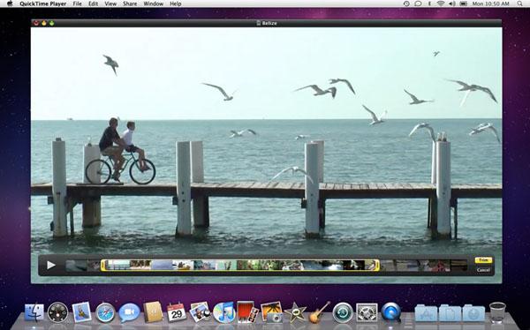
Task: Click the battery menu bar icon
Action: [464, 4]
